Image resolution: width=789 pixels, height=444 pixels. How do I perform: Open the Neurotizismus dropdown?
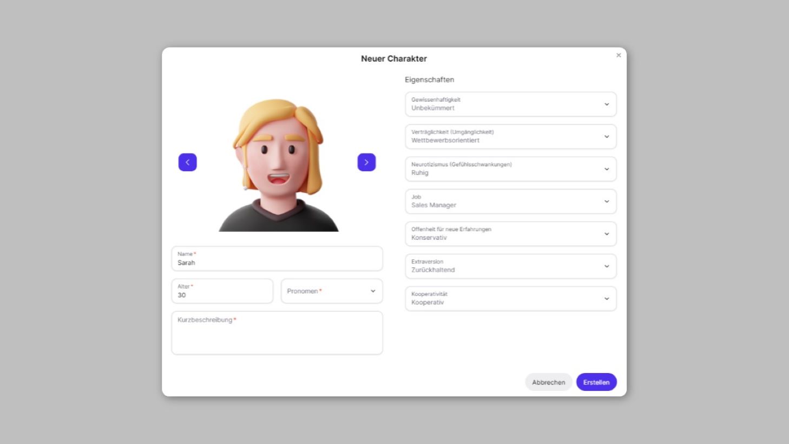tap(510, 169)
